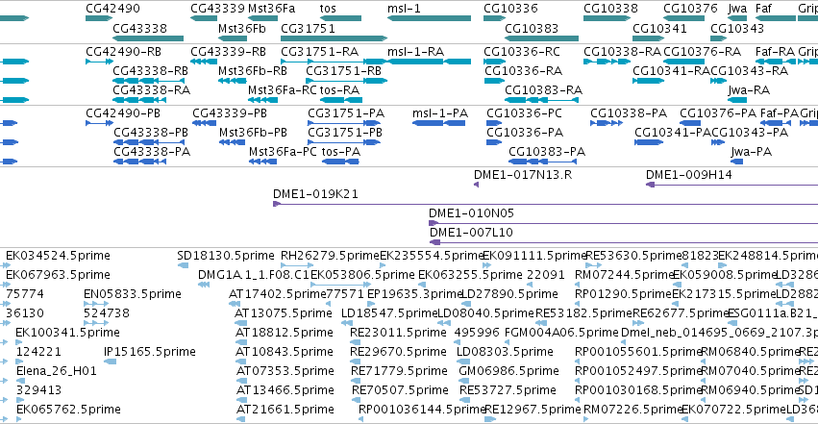Click the 'CG10376-RA' transcript label

[x=702, y=52]
